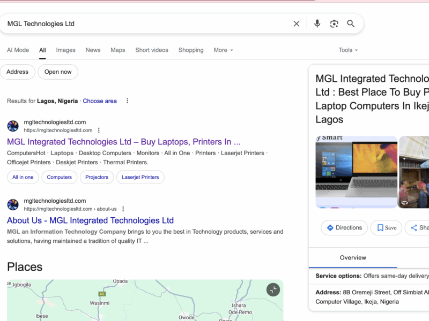This screenshot has height=321, width=429.
Task: Switch to Images tab
Action: pyautogui.click(x=65, y=50)
